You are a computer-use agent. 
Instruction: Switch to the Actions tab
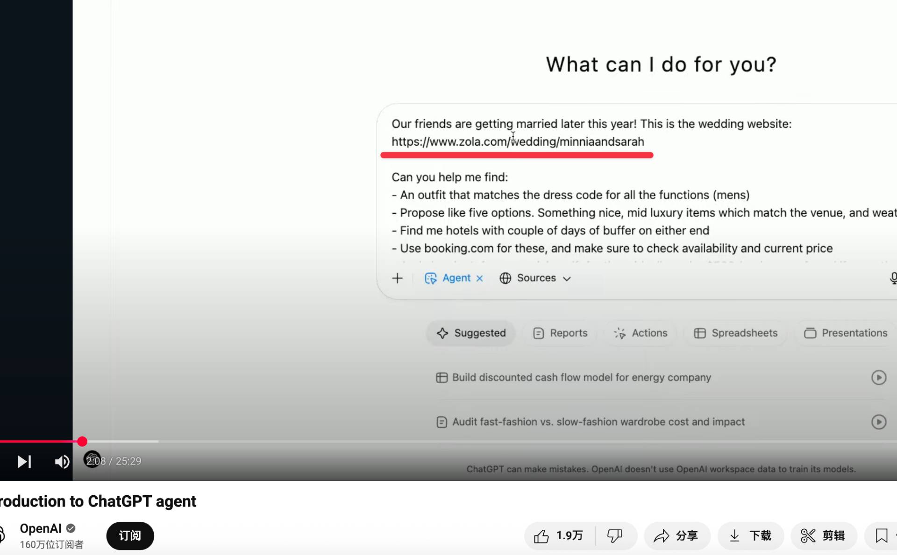641,333
